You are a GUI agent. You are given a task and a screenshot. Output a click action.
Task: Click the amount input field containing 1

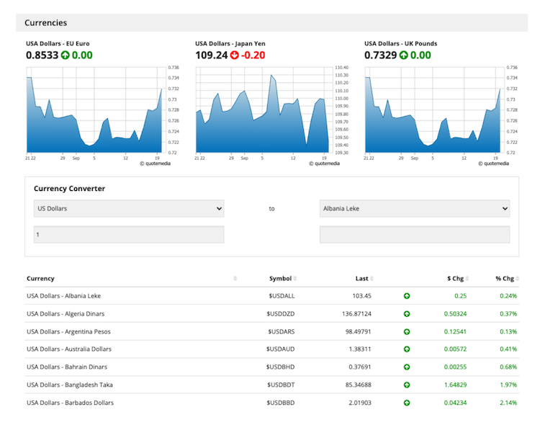[x=129, y=235]
